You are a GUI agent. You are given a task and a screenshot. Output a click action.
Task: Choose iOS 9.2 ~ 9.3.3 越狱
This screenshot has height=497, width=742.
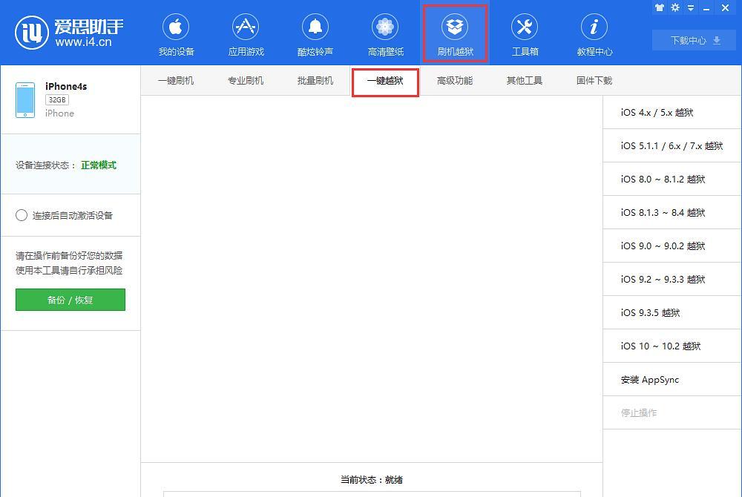(672, 280)
